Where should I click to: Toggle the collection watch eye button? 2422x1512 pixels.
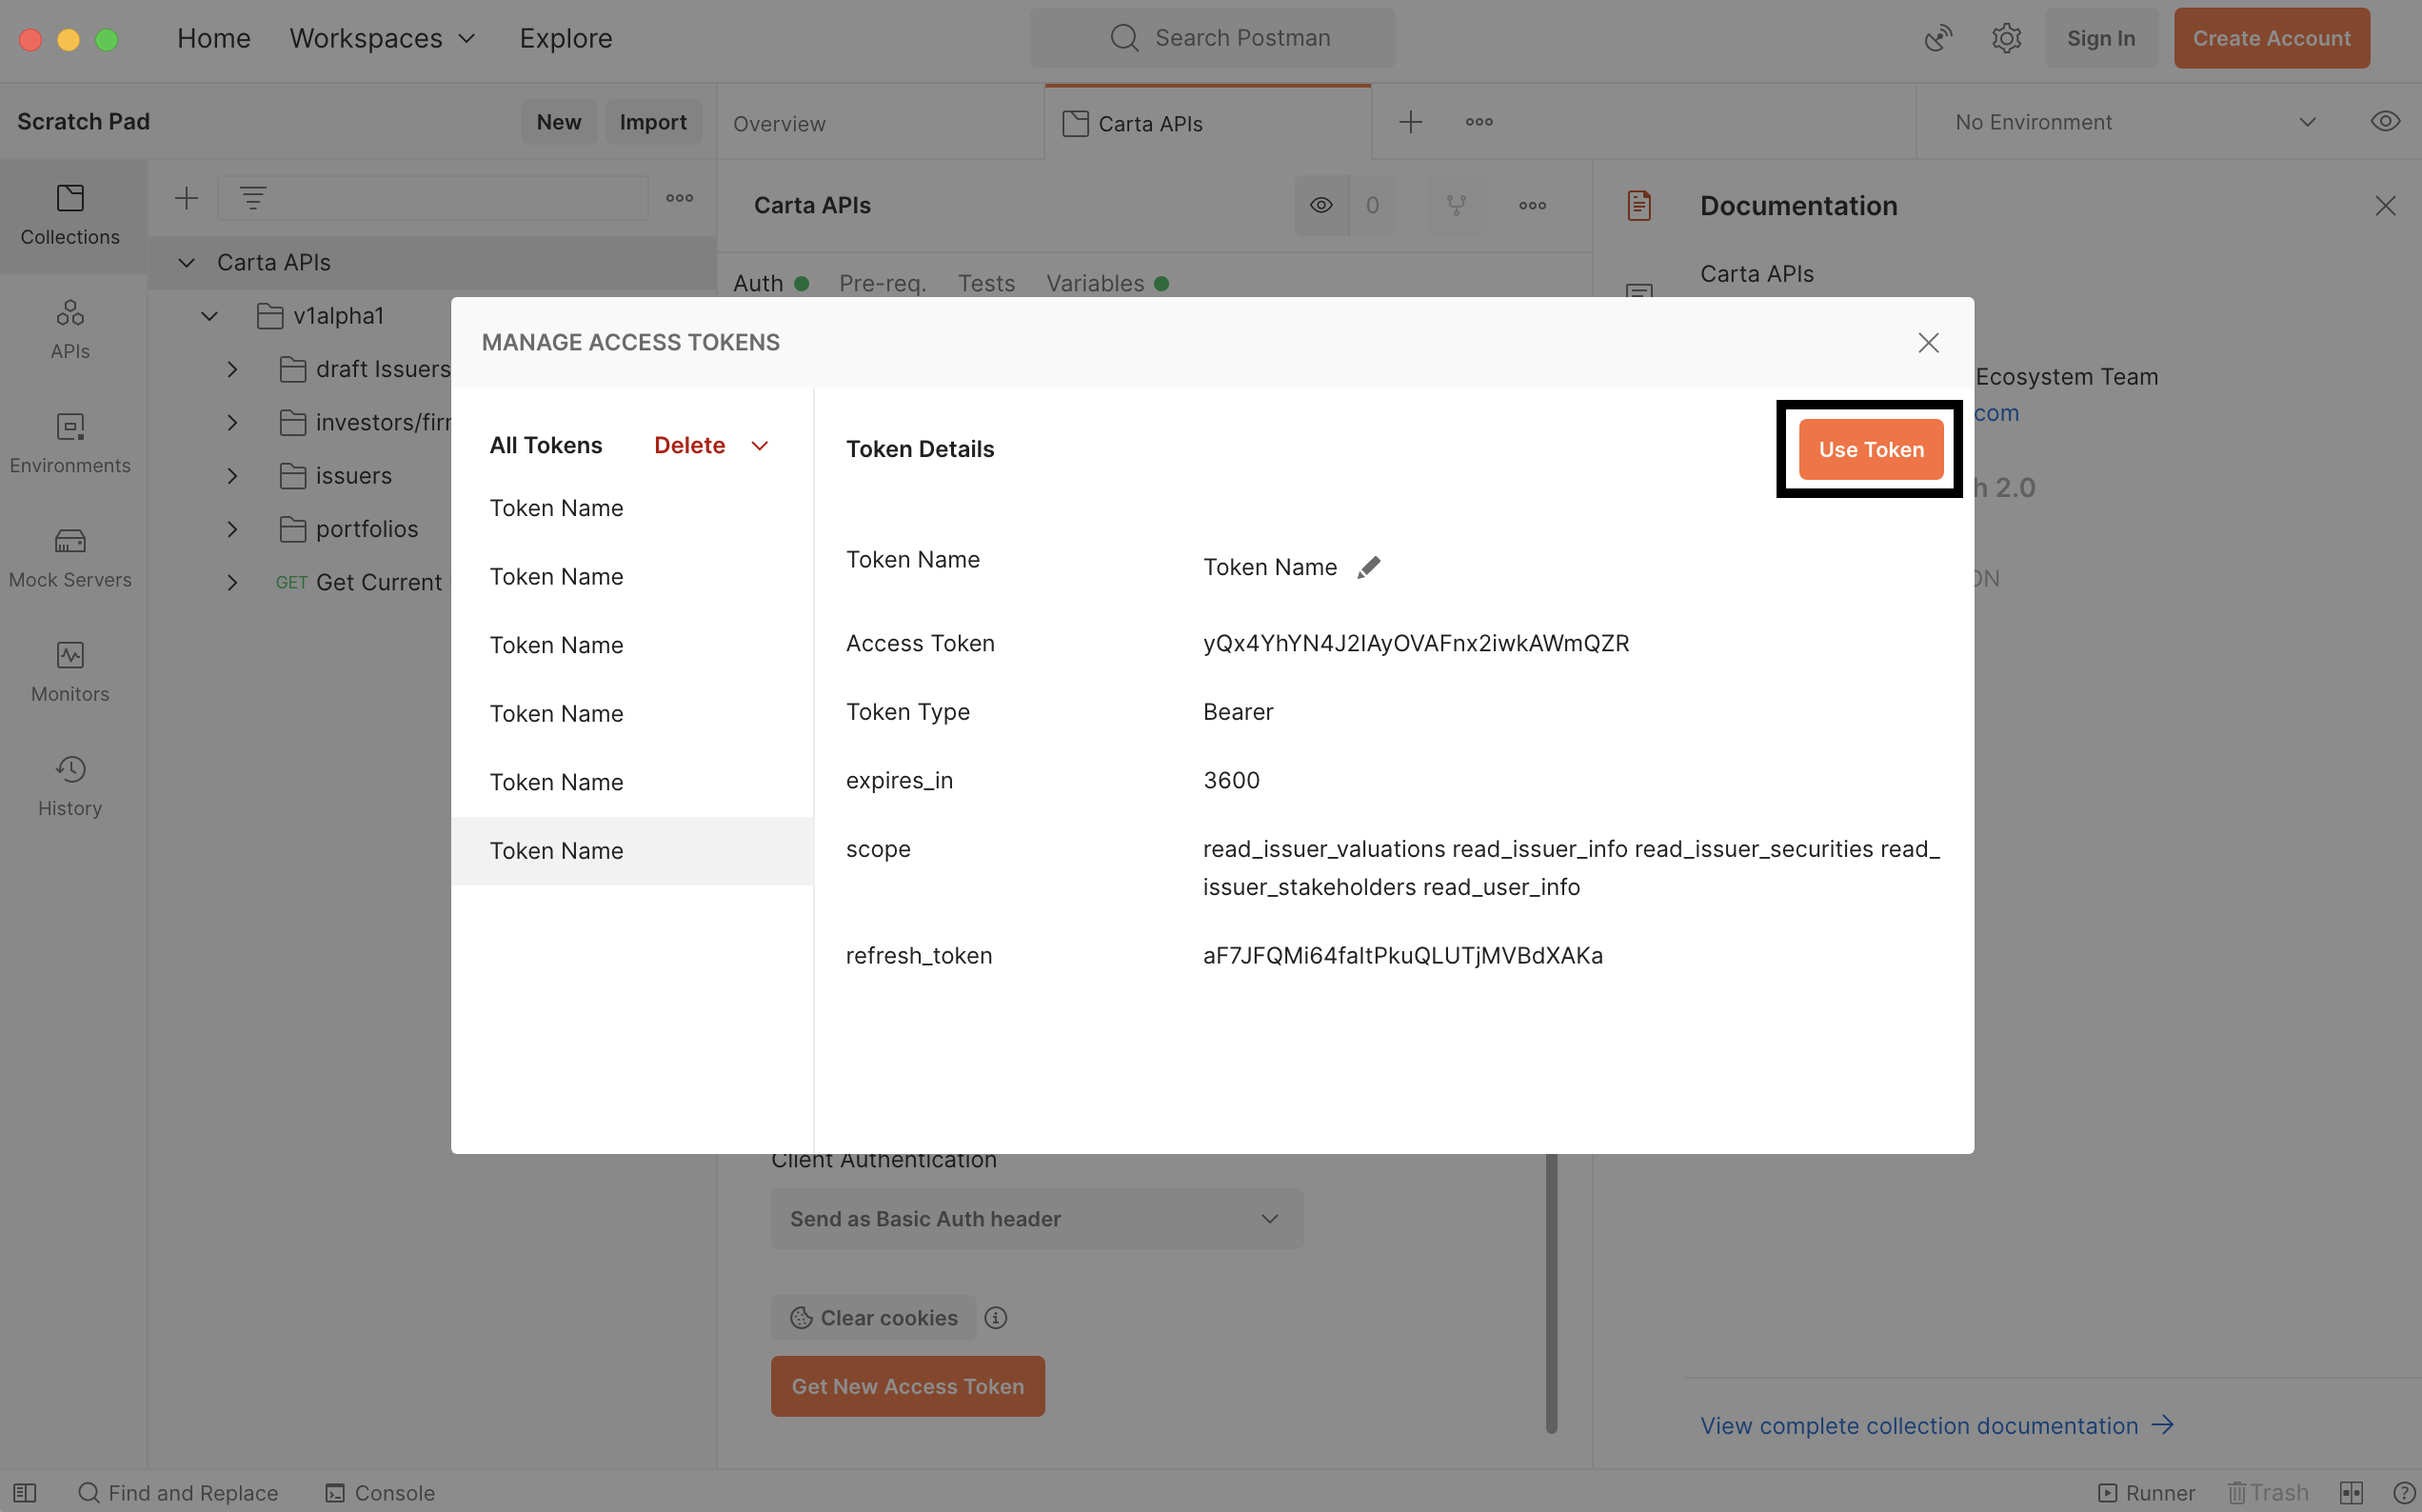click(1321, 205)
